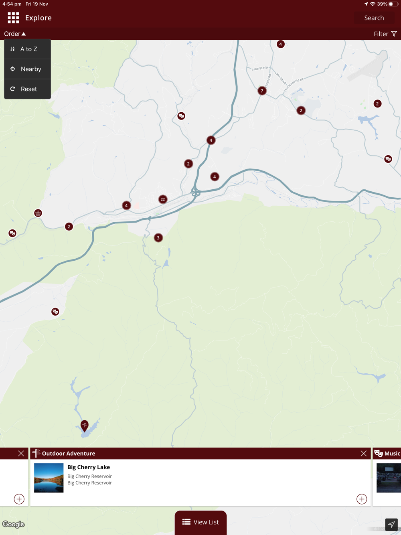Viewport: 401px width, 535px height.
Task: Open the Music card on the right
Action: [x=387, y=477]
